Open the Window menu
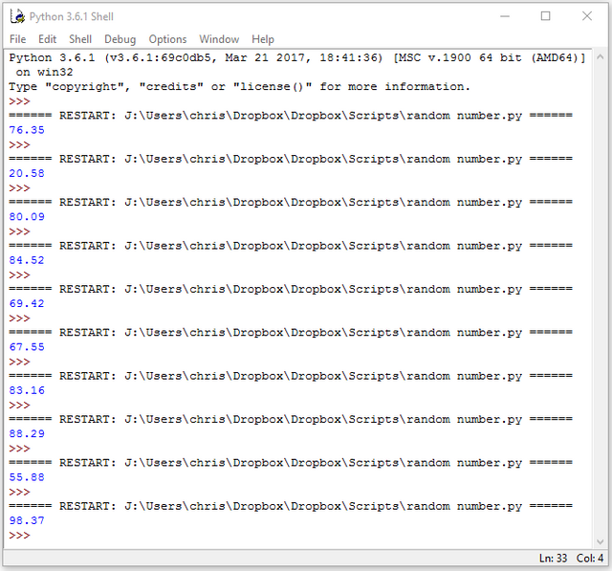The image size is (612, 571). [219, 39]
